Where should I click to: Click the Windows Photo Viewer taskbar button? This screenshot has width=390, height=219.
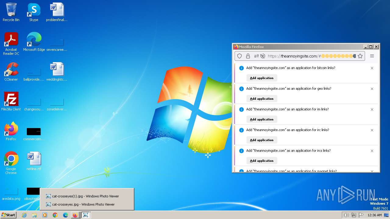[86, 215]
